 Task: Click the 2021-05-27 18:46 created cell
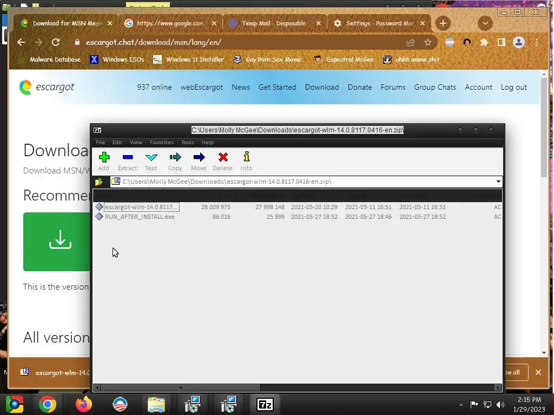click(368, 217)
